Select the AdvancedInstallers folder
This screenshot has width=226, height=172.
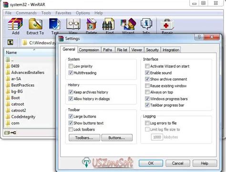tap(25, 72)
